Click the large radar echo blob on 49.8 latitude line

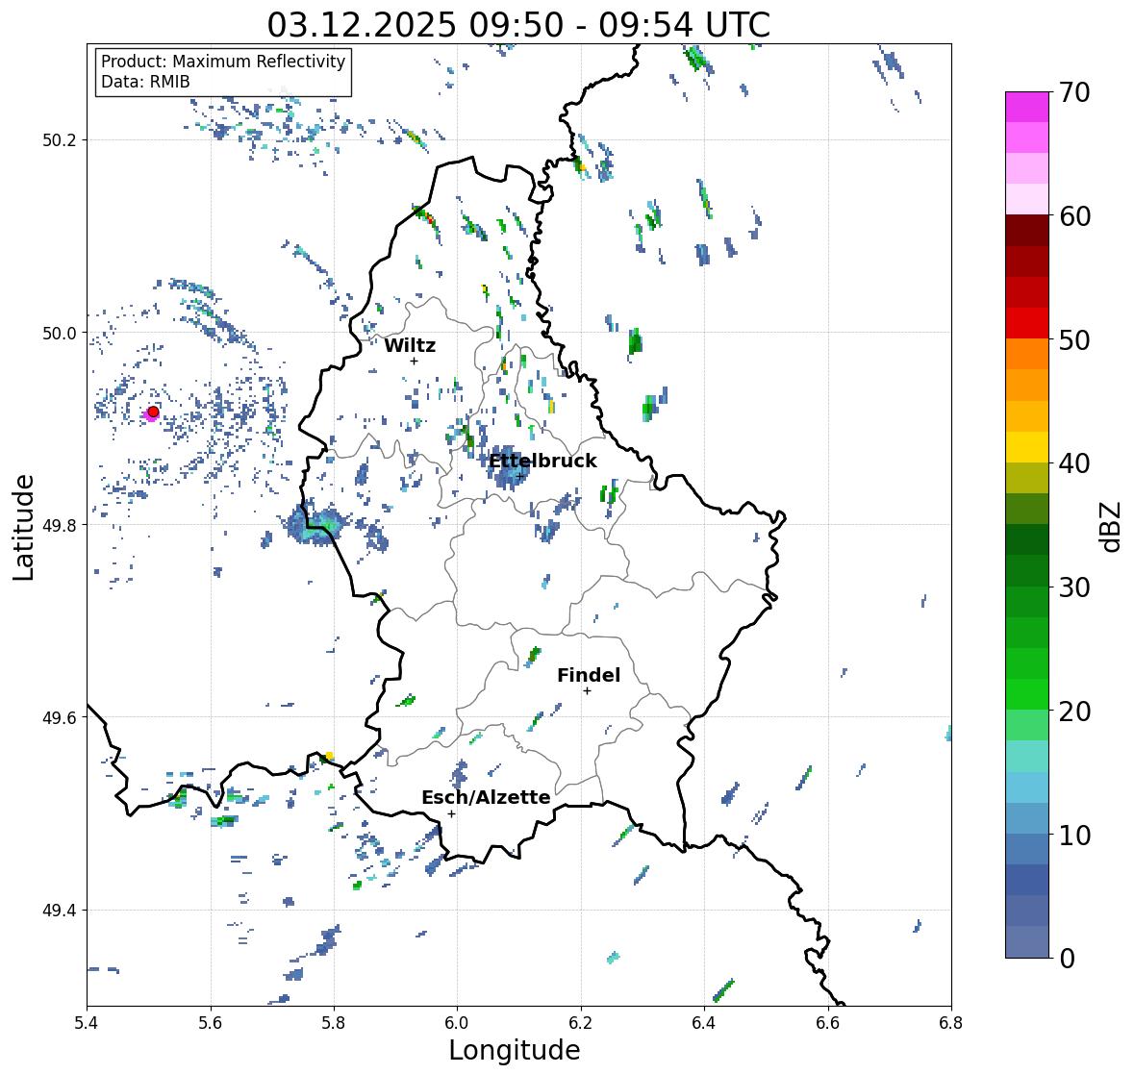[315, 525]
